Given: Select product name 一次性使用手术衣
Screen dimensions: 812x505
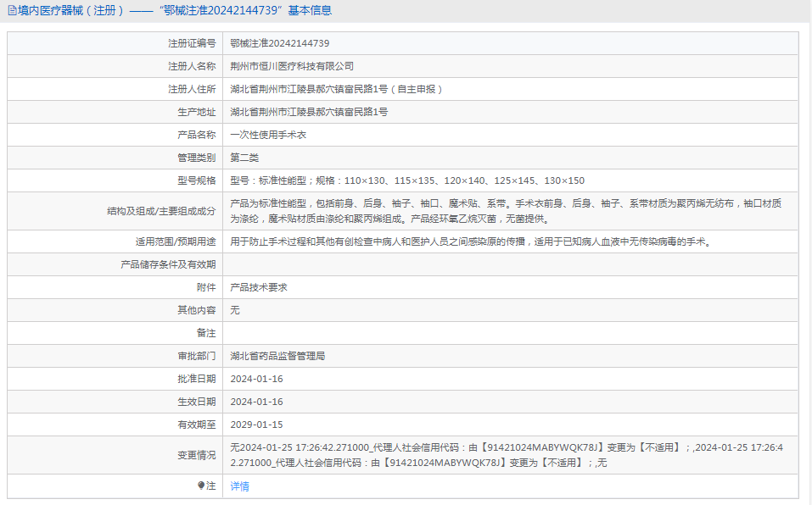Looking at the screenshot, I should pos(268,135).
